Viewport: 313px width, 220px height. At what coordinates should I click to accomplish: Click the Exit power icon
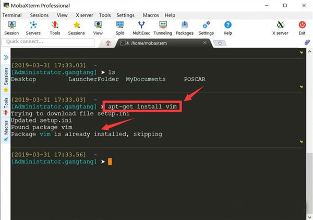302,28
